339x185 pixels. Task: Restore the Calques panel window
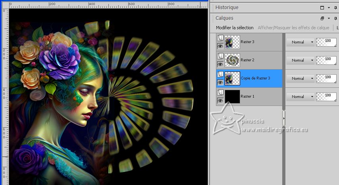[322, 18]
